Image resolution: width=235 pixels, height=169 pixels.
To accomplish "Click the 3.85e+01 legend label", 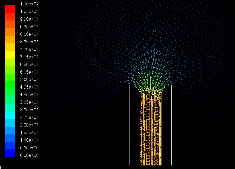I will 29,102.
